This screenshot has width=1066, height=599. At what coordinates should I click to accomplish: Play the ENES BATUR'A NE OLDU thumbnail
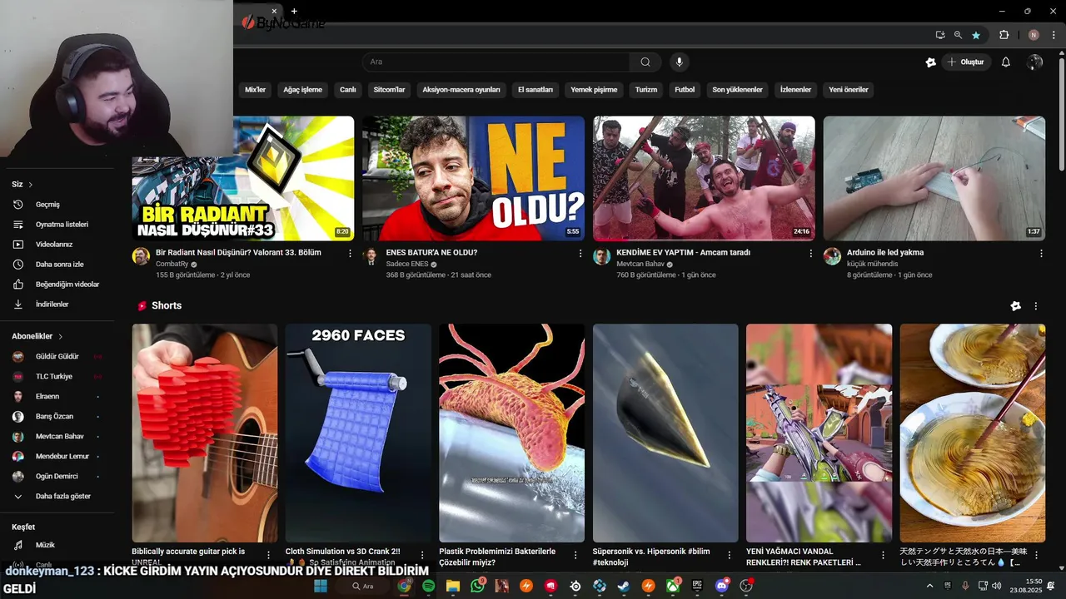tap(473, 178)
